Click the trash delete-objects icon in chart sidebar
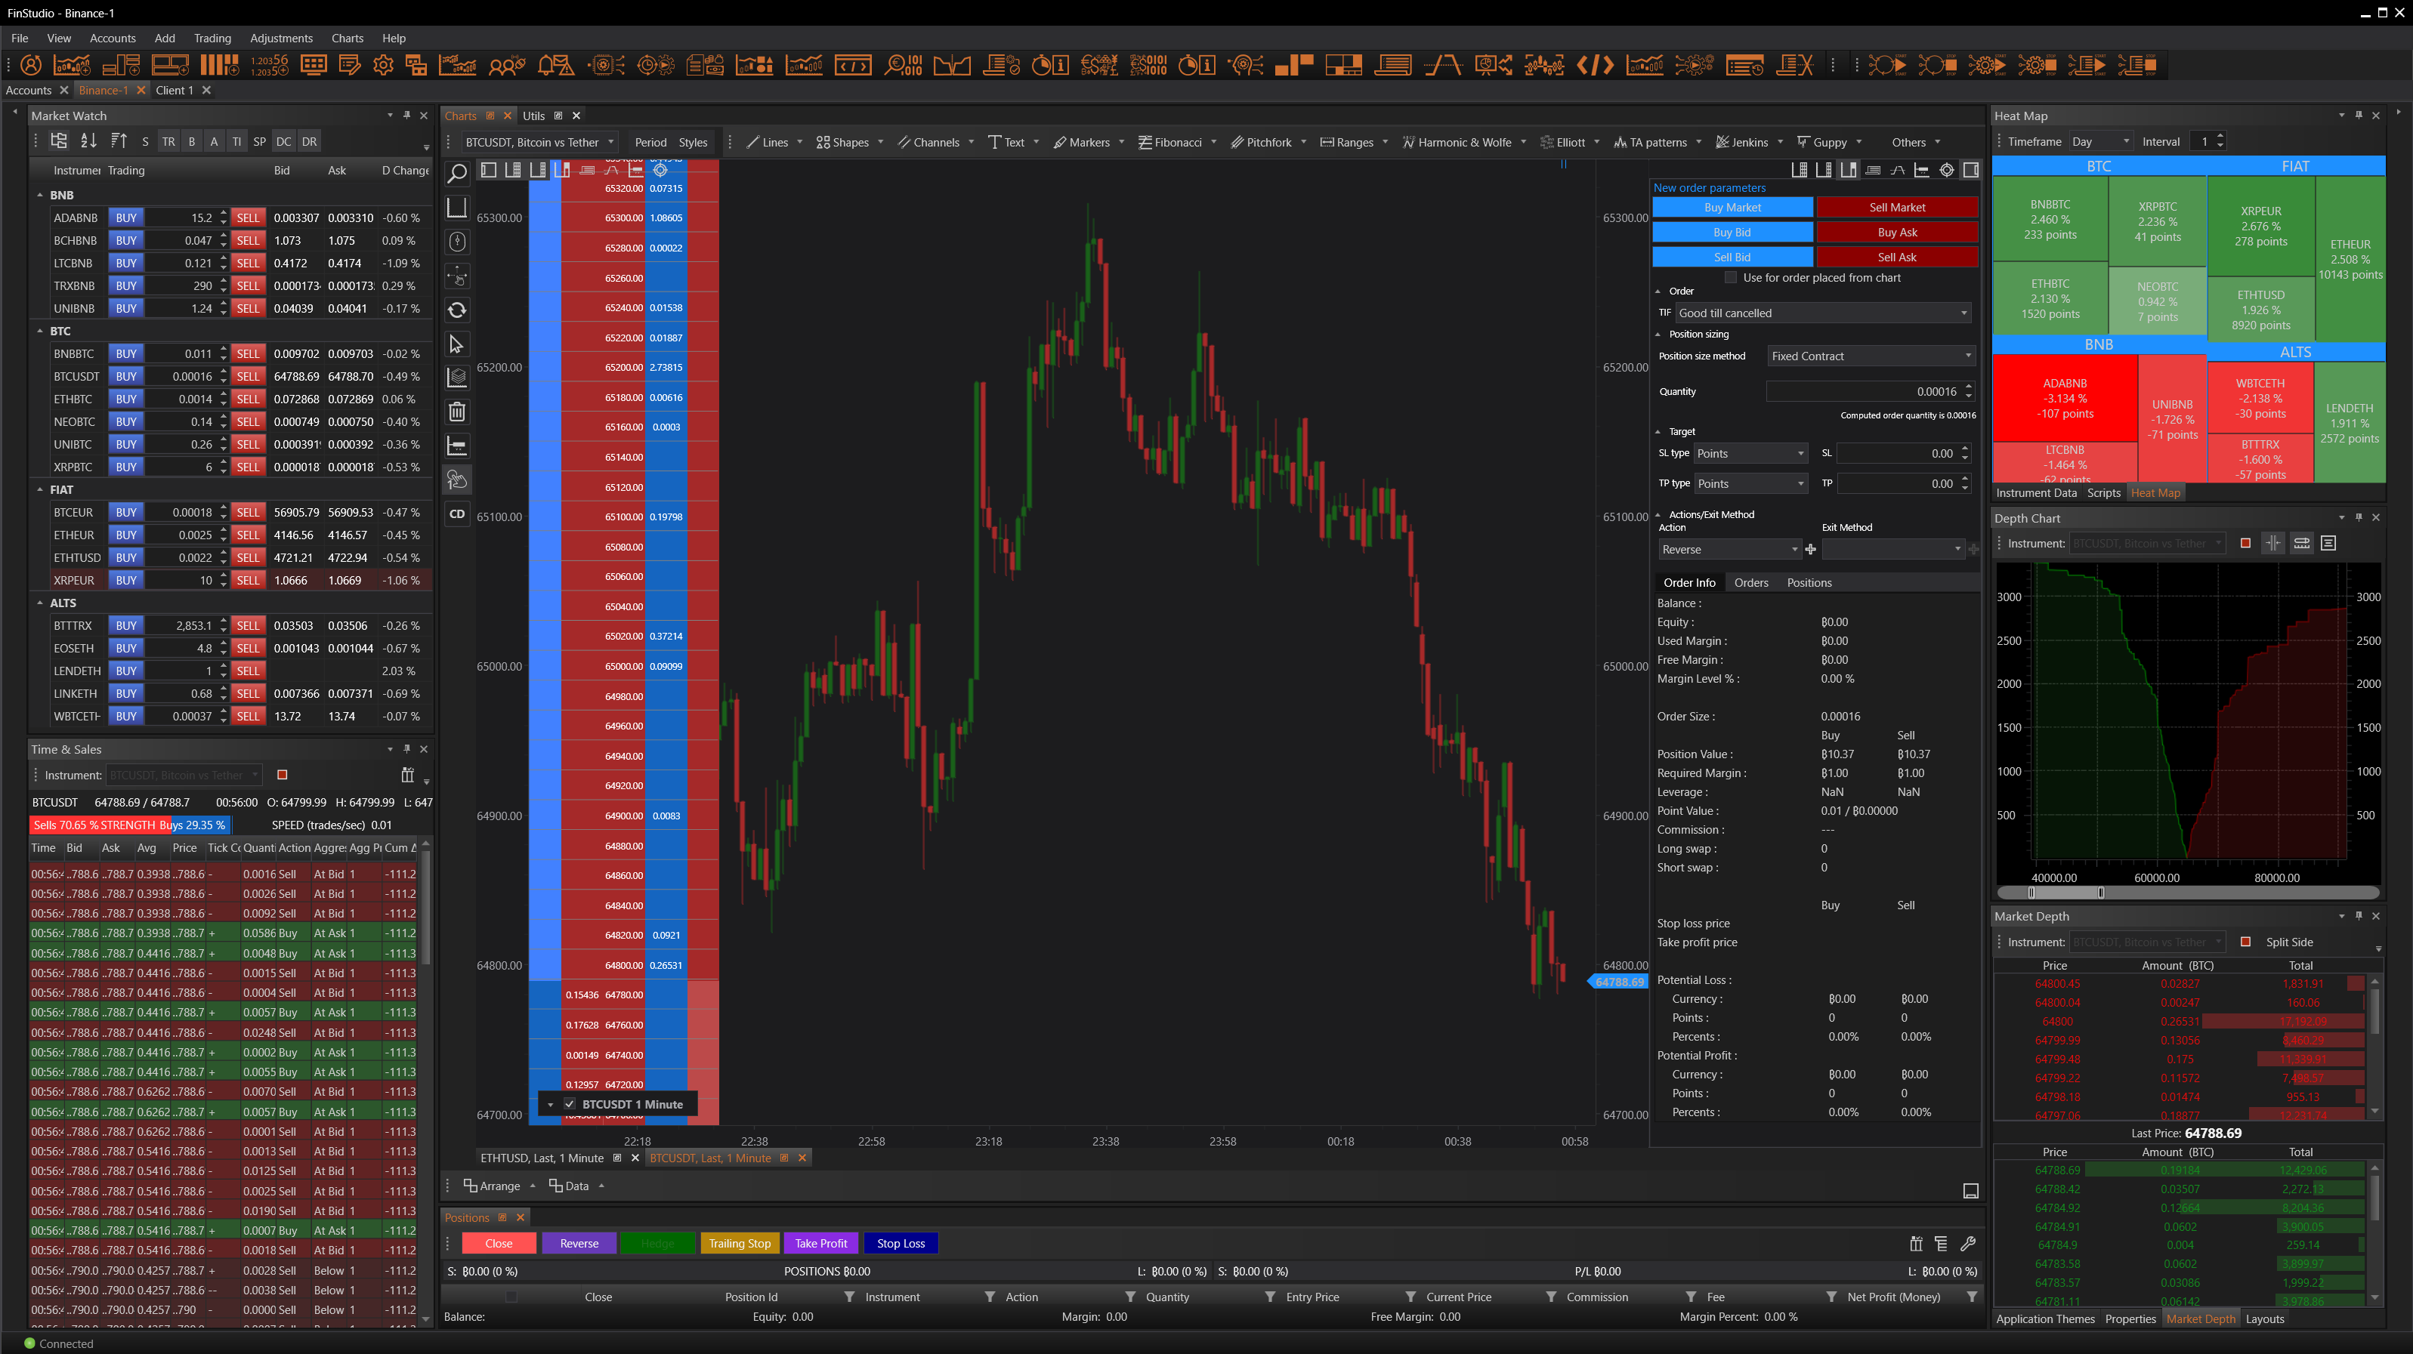Viewport: 2413px width, 1354px height. click(457, 412)
